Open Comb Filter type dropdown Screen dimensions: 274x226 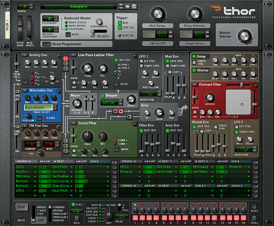[x=74, y=123]
